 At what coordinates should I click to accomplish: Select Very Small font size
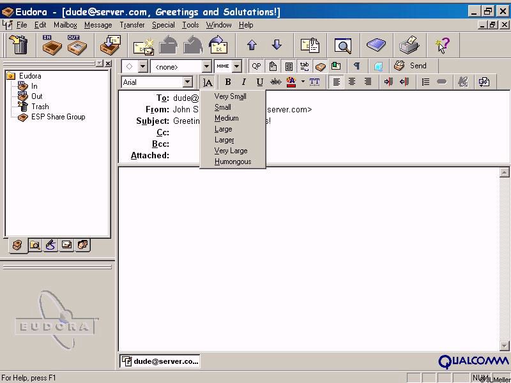pos(231,96)
